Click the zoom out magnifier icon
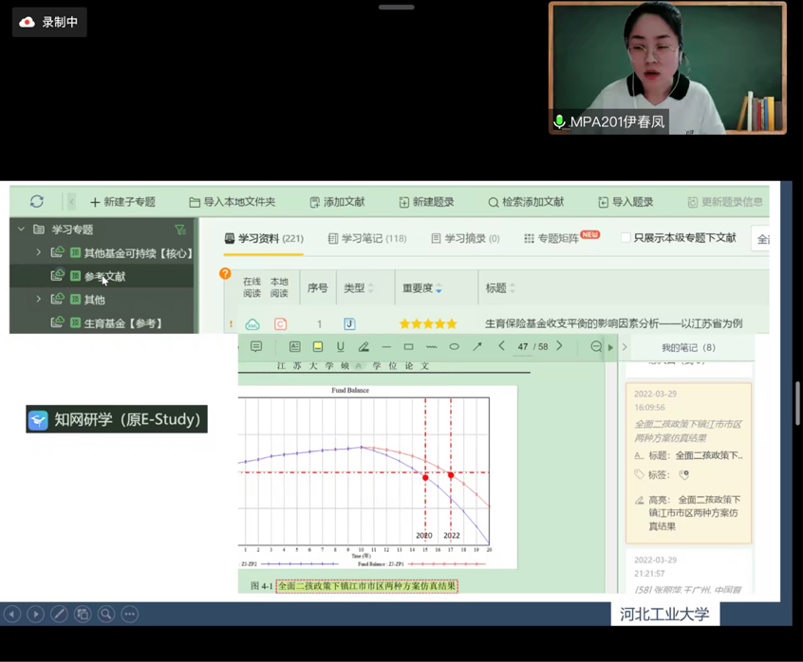 (596, 347)
